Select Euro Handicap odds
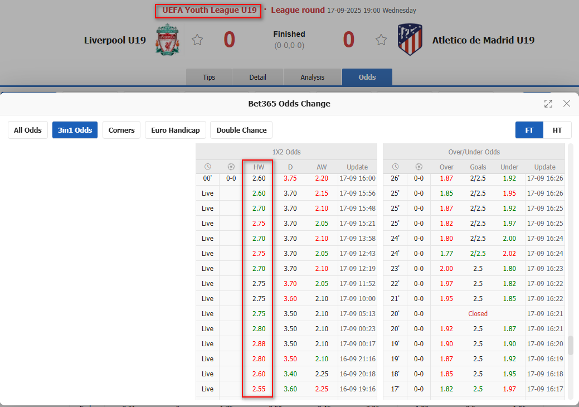Viewport: 579px width, 407px height. [x=176, y=130]
